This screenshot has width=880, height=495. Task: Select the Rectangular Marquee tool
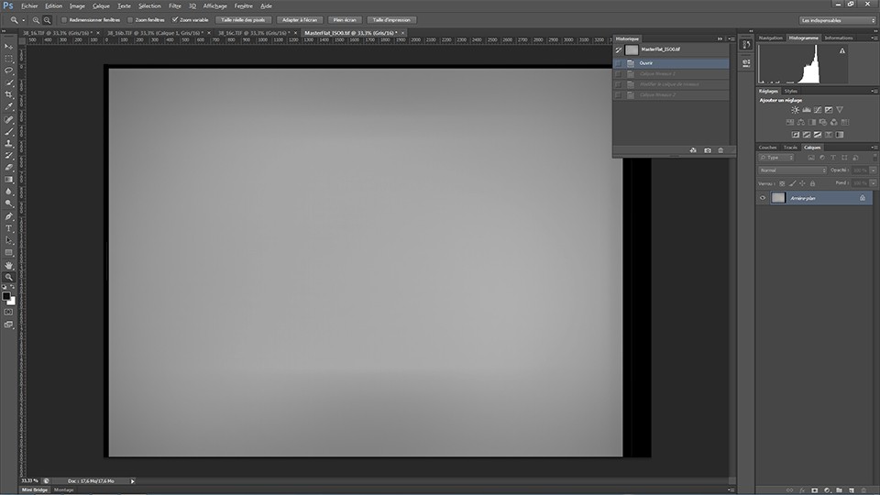[x=8, y=59]
